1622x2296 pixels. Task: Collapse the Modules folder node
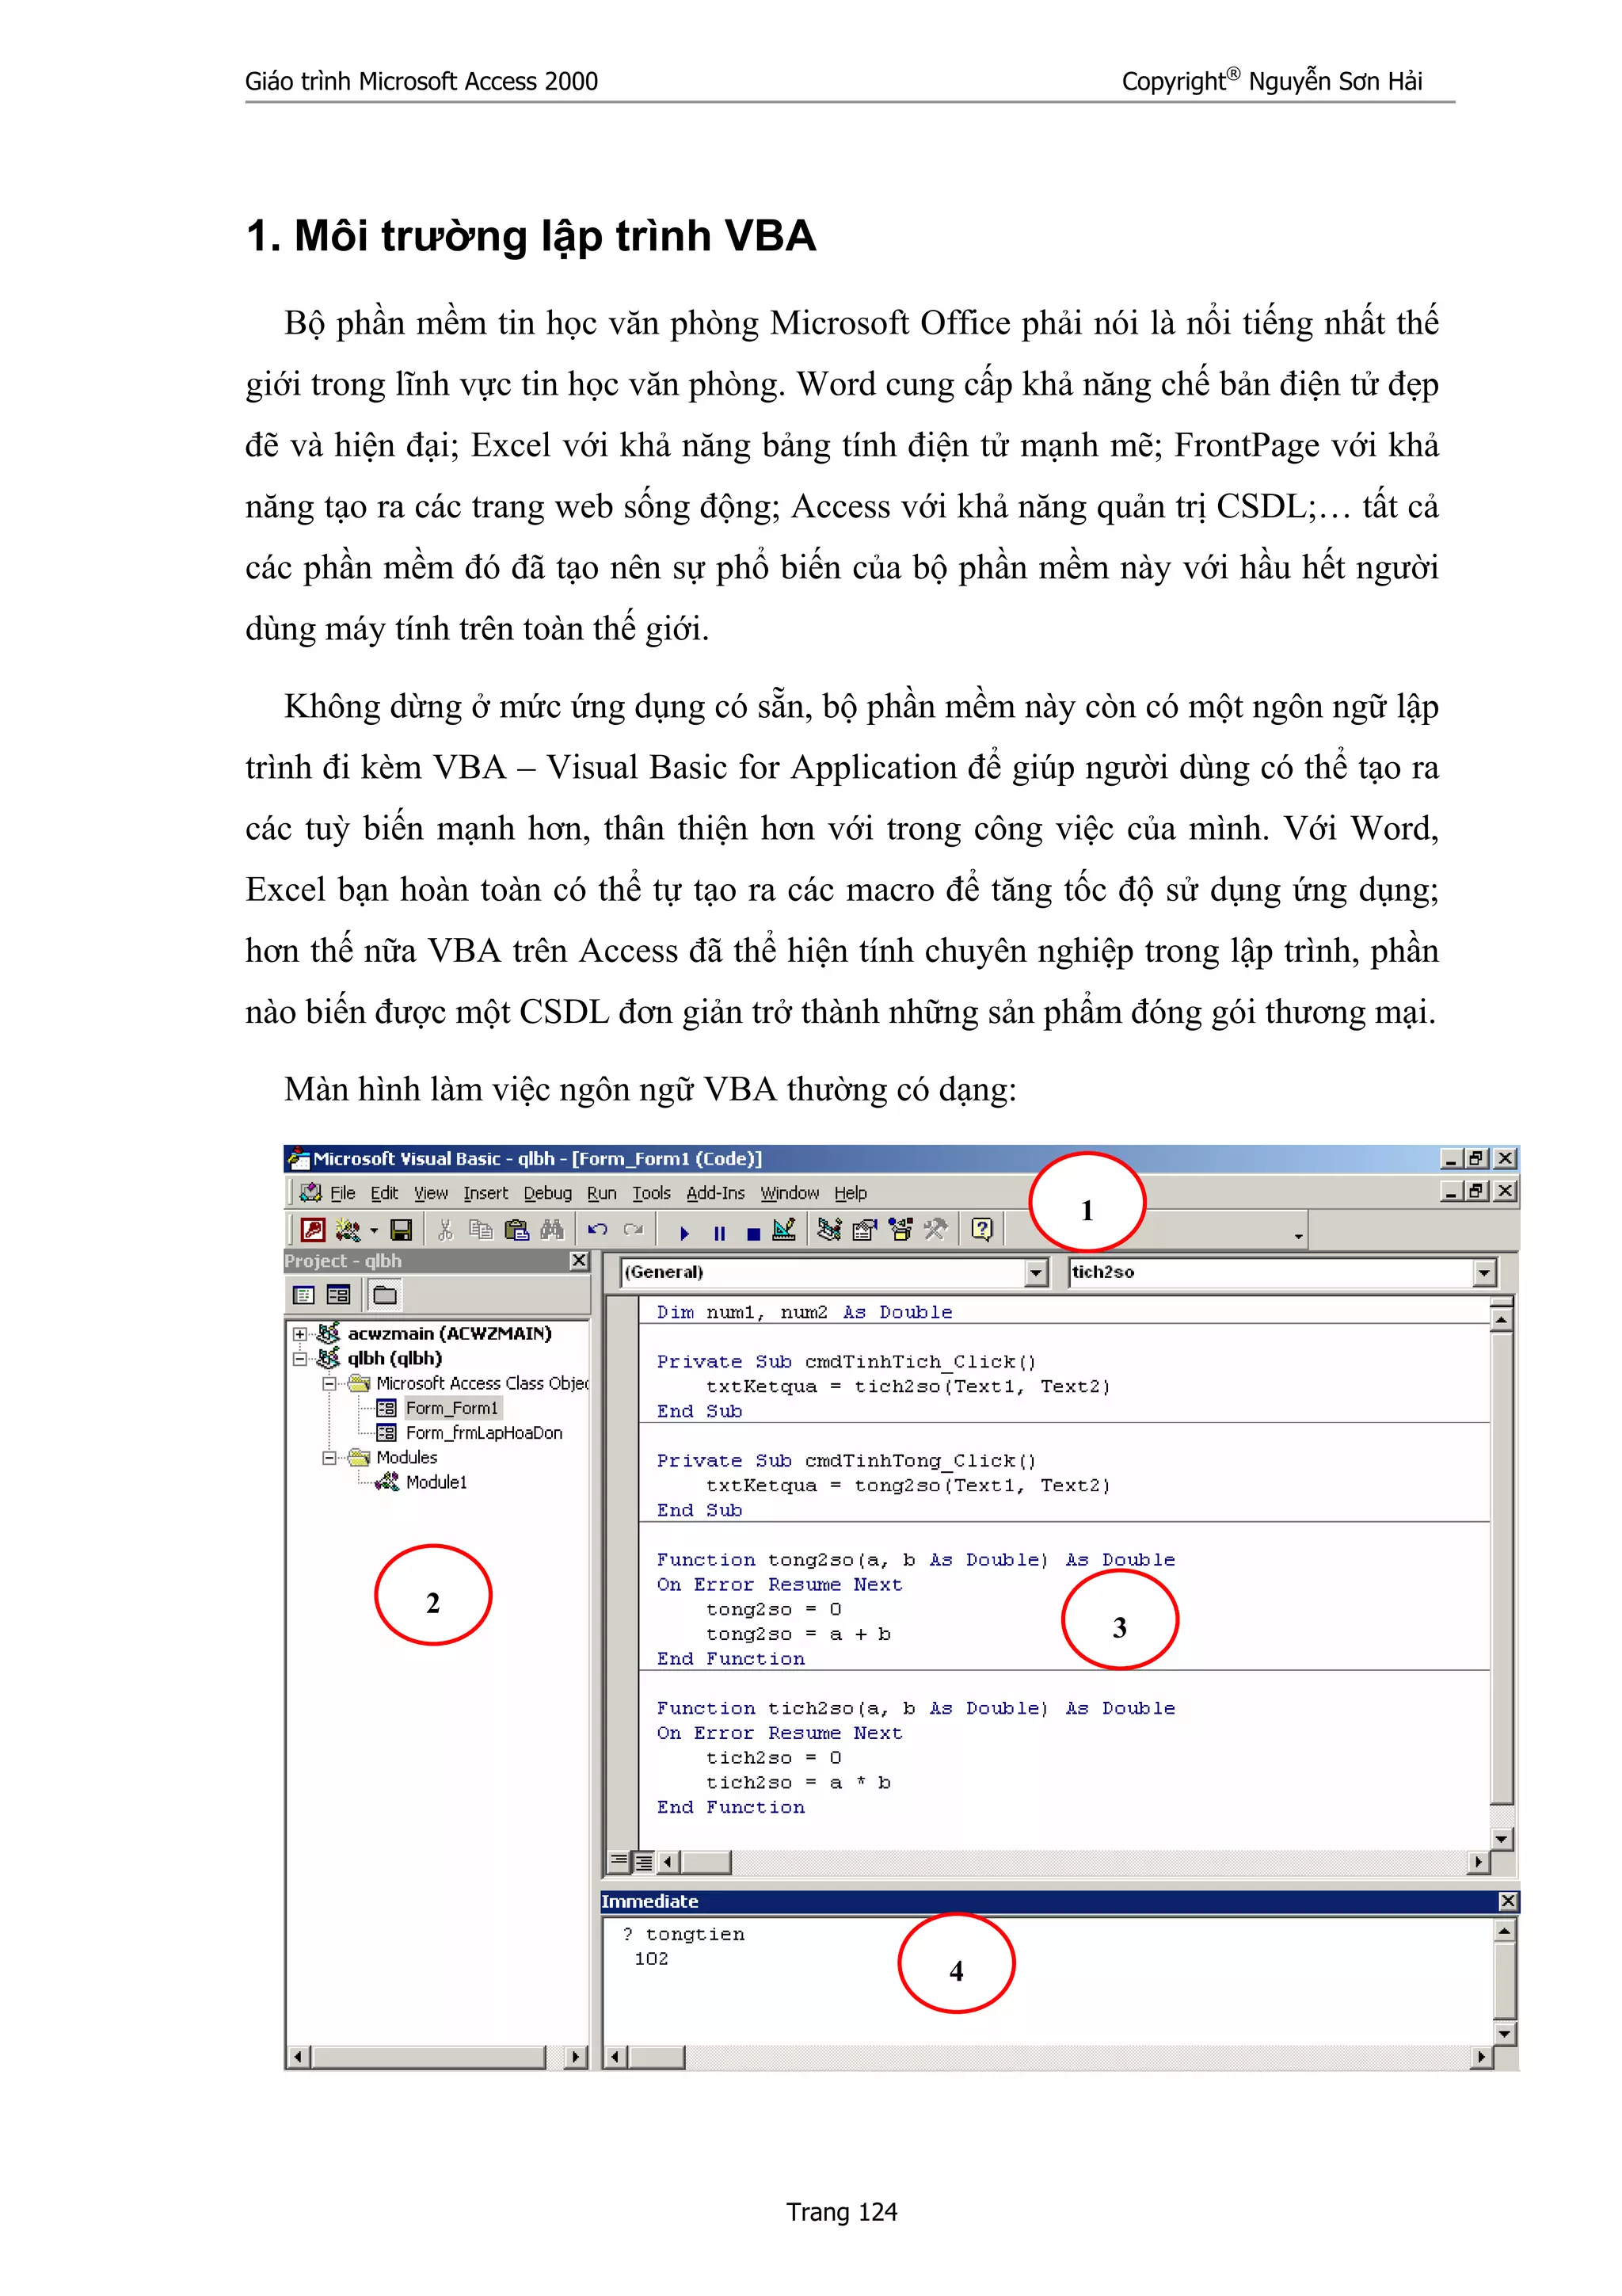(329, 1458)
